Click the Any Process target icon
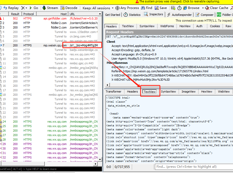 117,8
